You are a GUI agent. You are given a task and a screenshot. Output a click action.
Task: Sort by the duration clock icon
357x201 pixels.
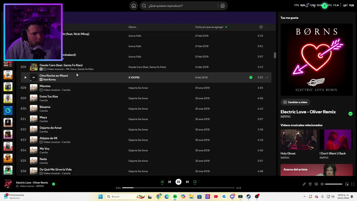pyautogui.click(x=261, y=27)
